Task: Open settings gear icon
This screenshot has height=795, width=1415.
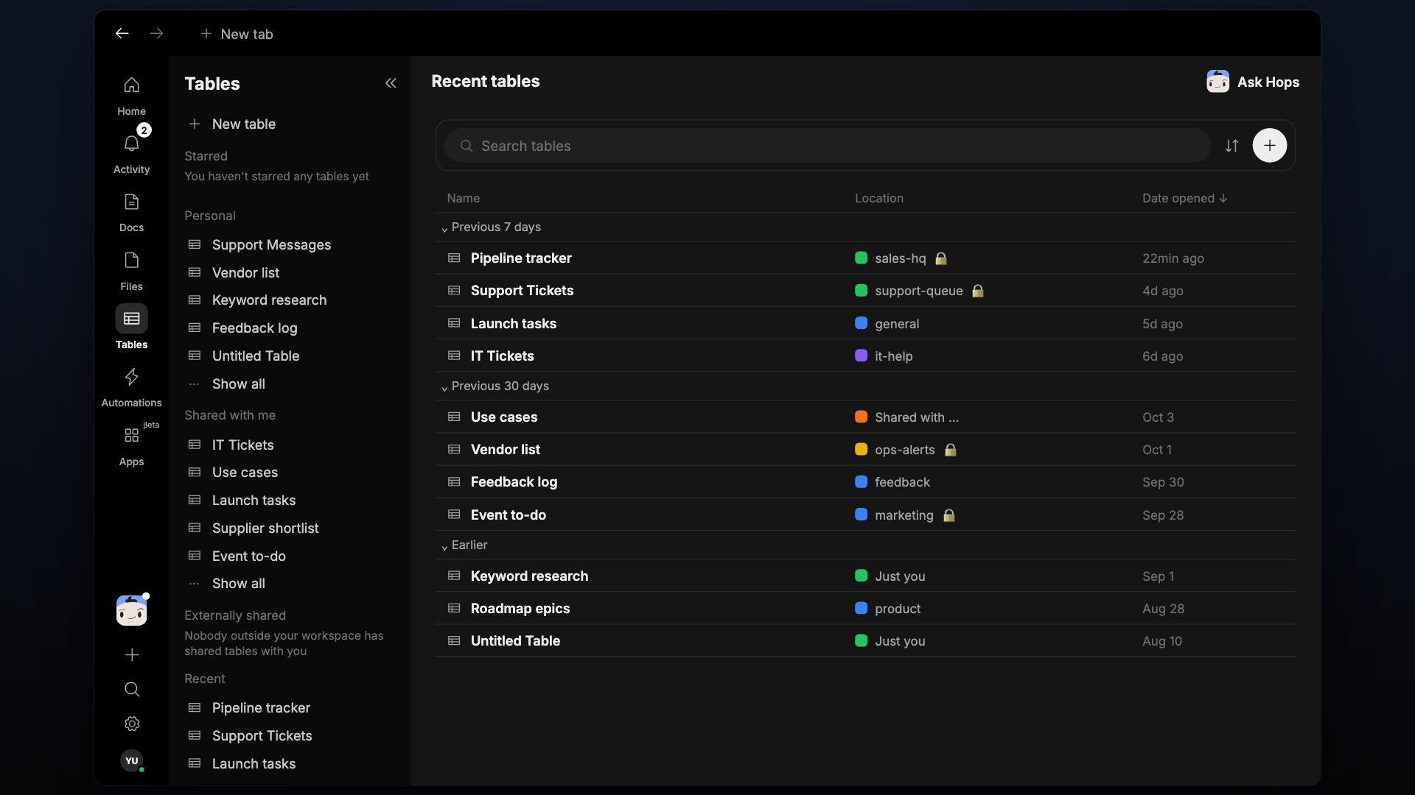Action: tap(132, 724)
